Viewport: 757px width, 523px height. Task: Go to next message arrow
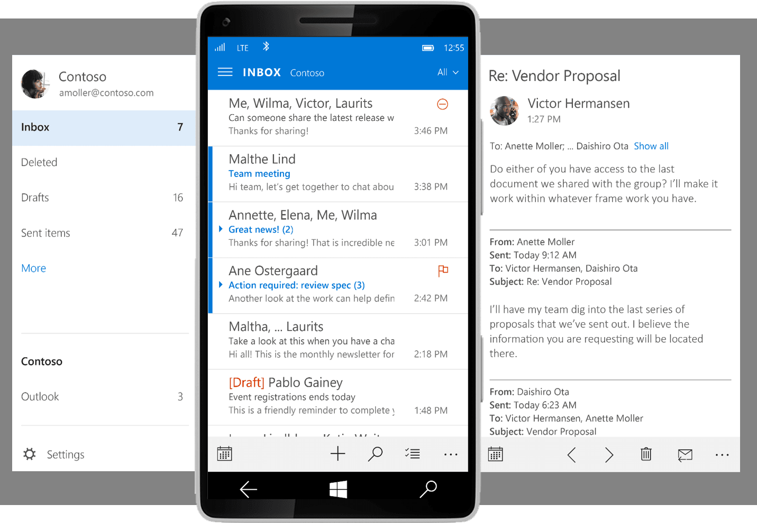[x=609, y=455]
